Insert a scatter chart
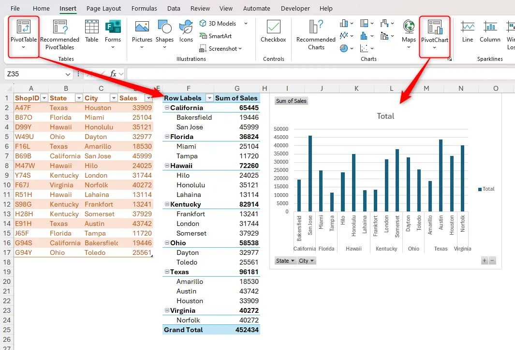 point(364,48)
